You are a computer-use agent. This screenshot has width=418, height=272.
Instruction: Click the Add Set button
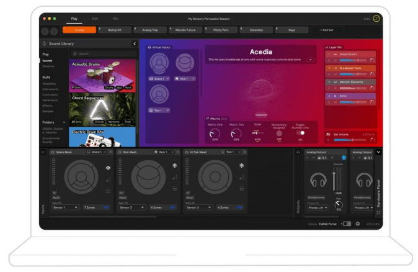[x=326, y=30]
